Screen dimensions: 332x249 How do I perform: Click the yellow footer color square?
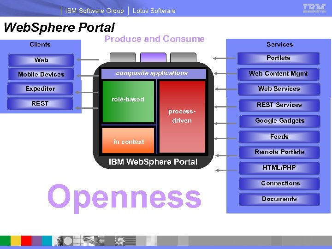click(16, 241)
